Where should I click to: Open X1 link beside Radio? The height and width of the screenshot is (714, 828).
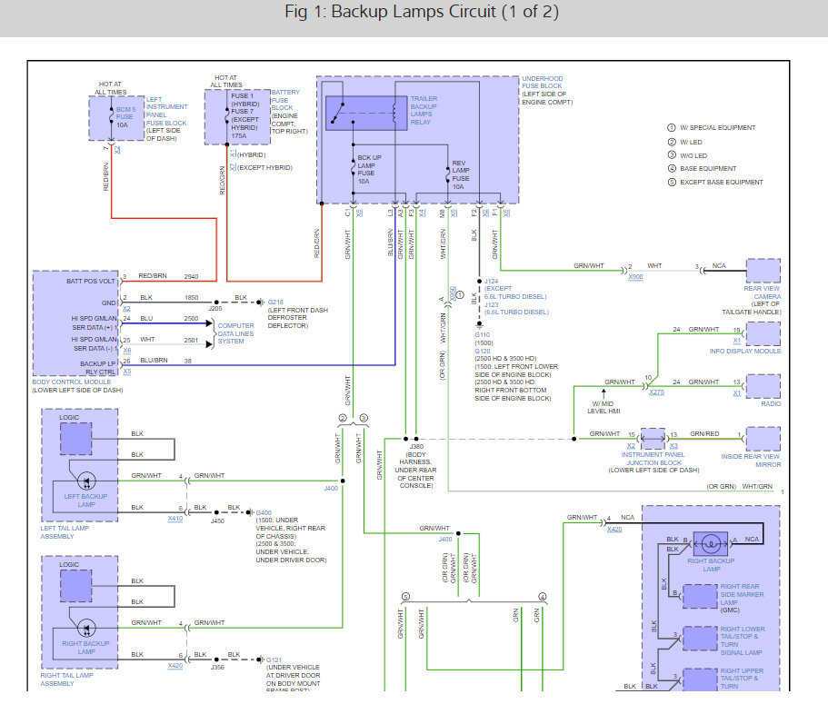click(736, 393)
